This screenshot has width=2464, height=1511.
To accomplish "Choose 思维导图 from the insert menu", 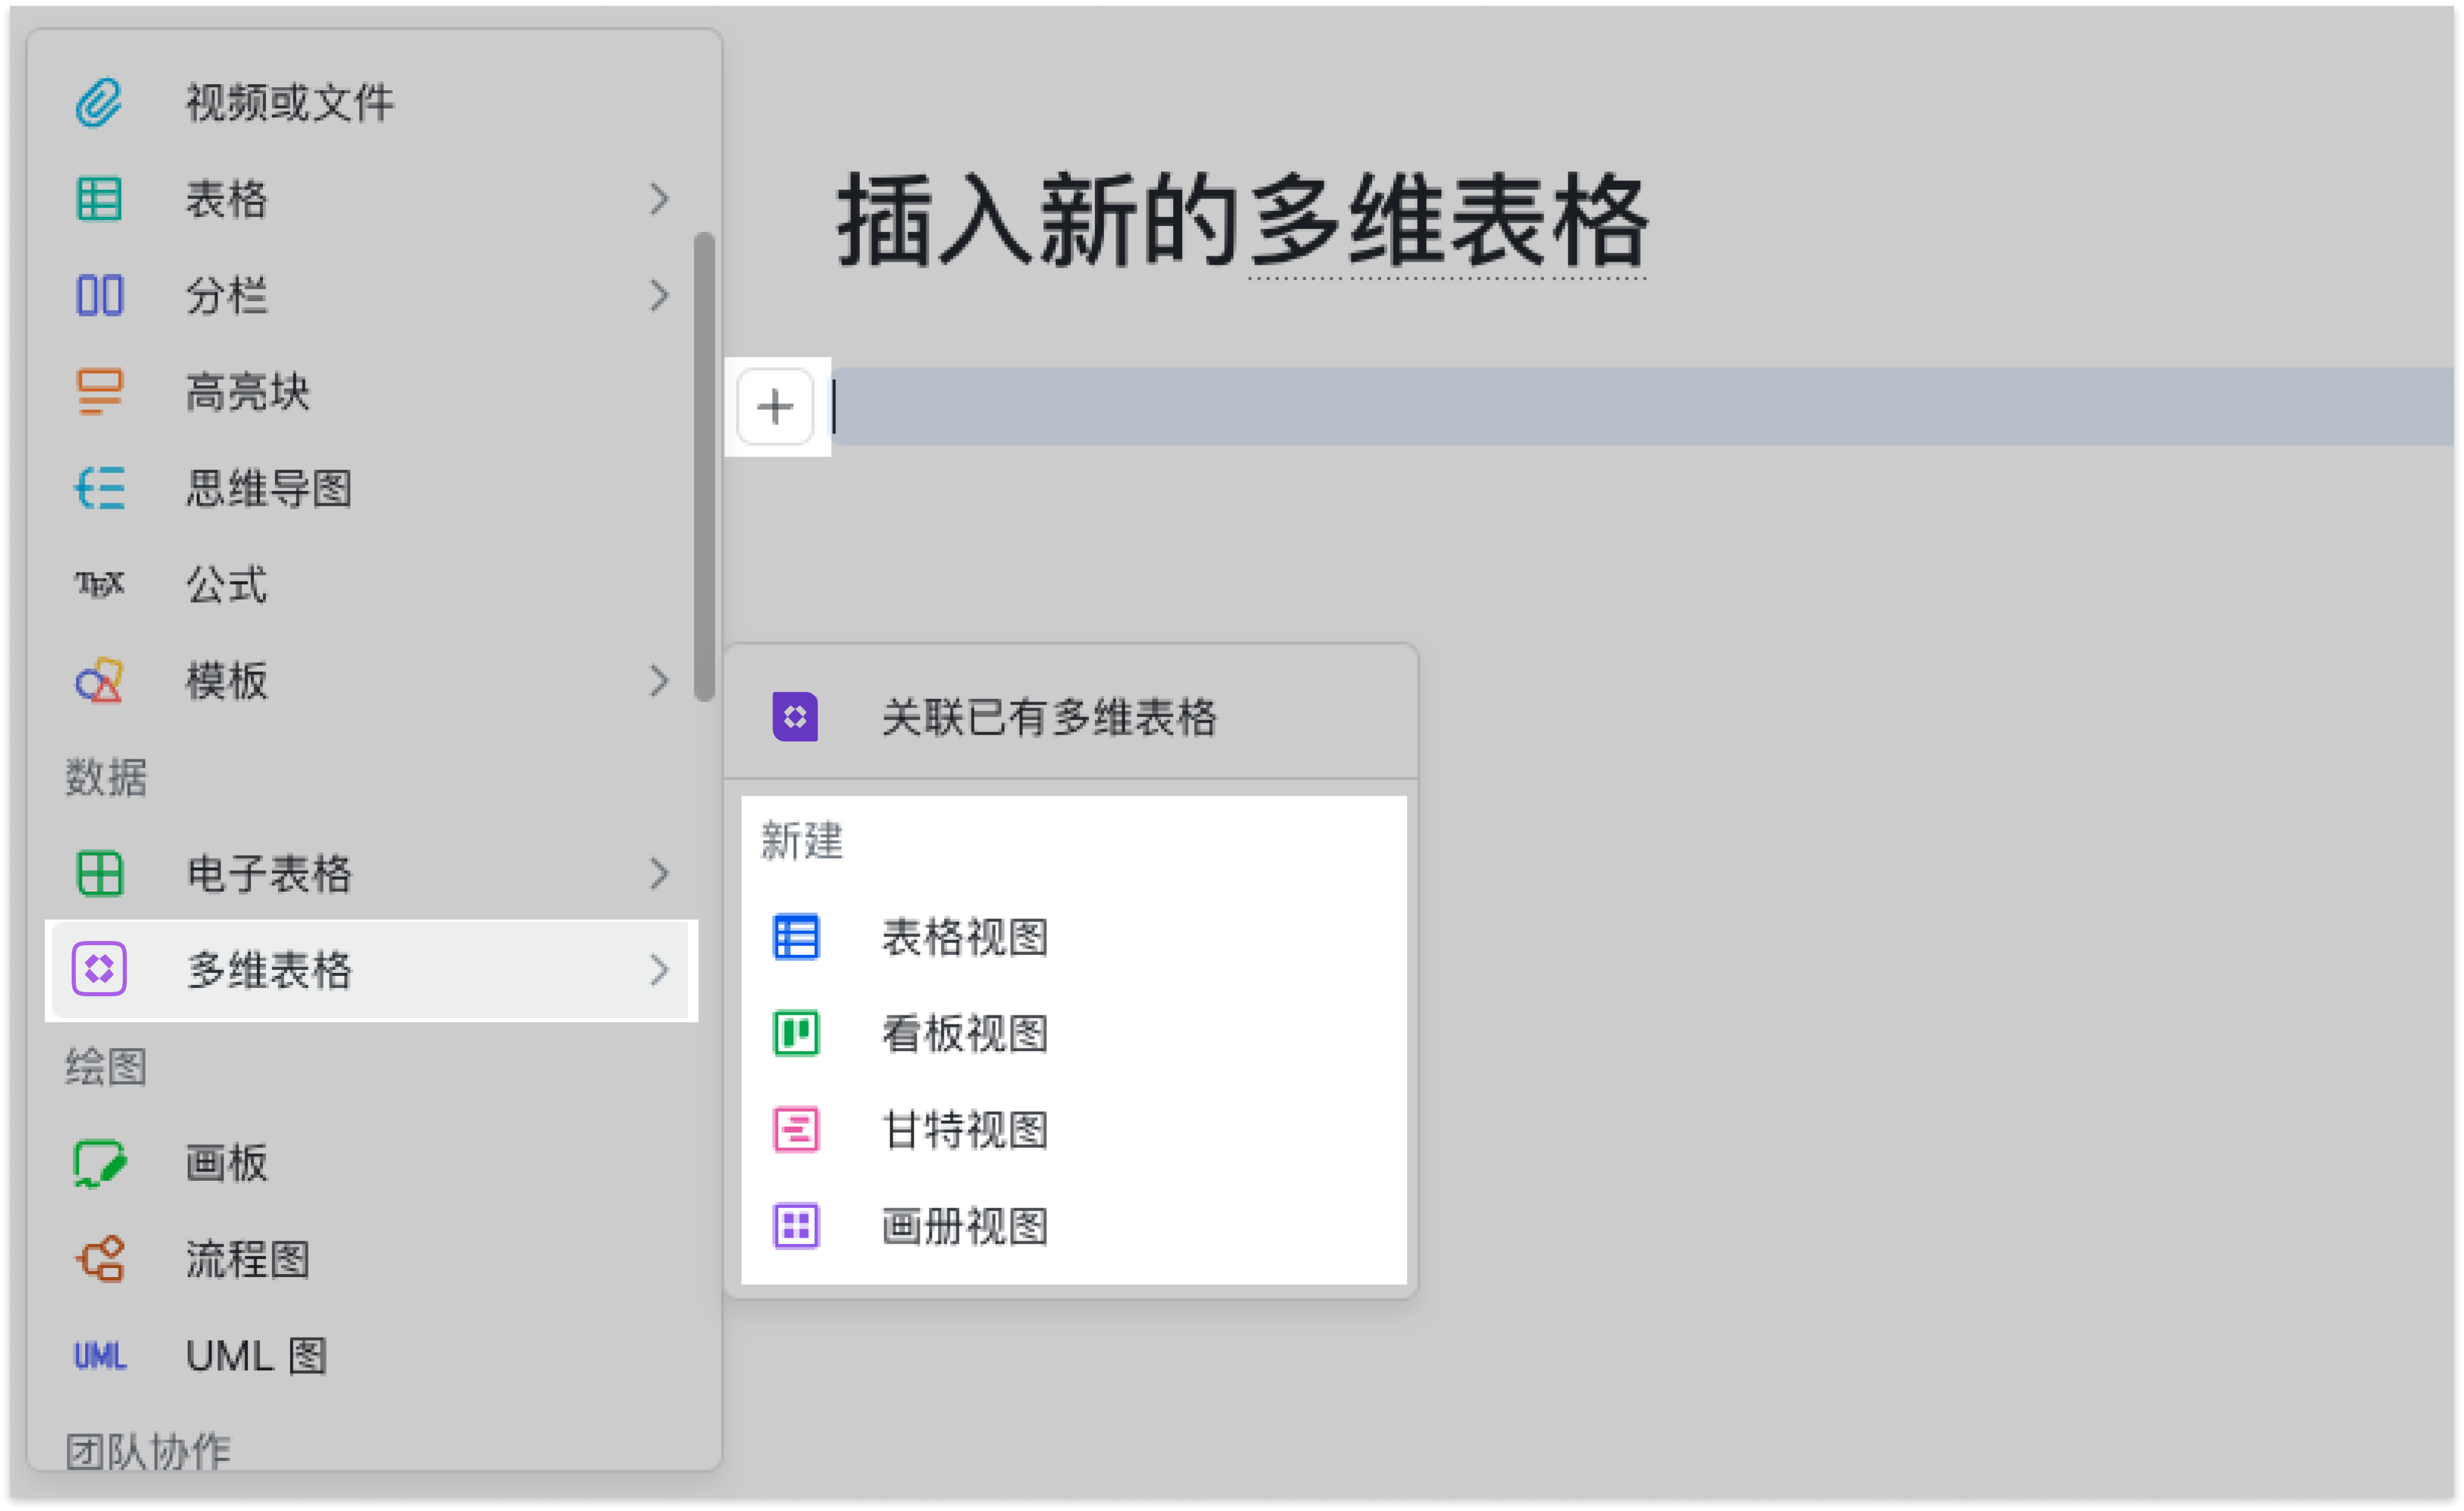I will tap(370, 489).
